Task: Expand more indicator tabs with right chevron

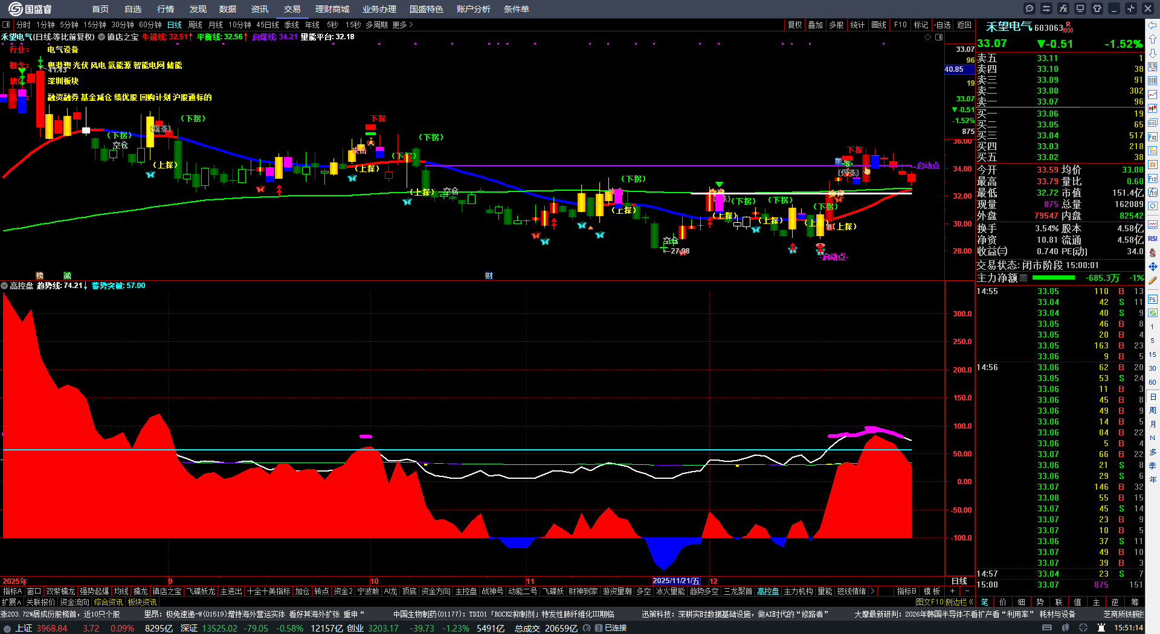Action: [x=872, y=592]
